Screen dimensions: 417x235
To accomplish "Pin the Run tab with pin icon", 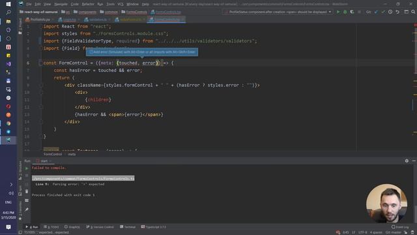I will pyautogui.click(x=27, y=210).
